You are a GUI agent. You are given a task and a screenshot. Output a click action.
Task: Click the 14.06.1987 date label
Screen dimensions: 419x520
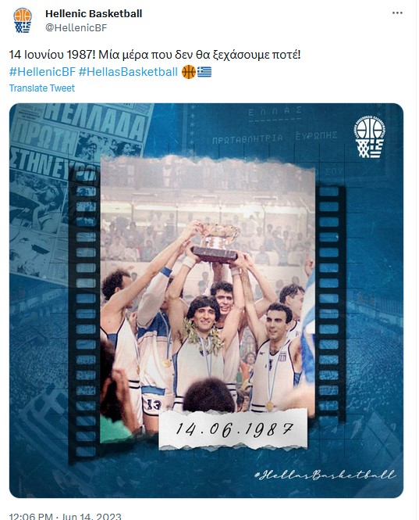pos(233,430)
